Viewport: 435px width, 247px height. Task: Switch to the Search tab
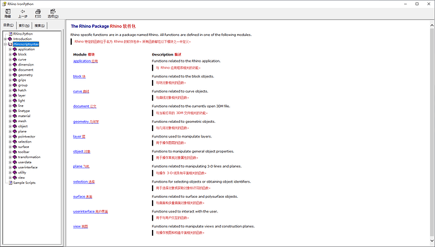[x=39, y=25]
